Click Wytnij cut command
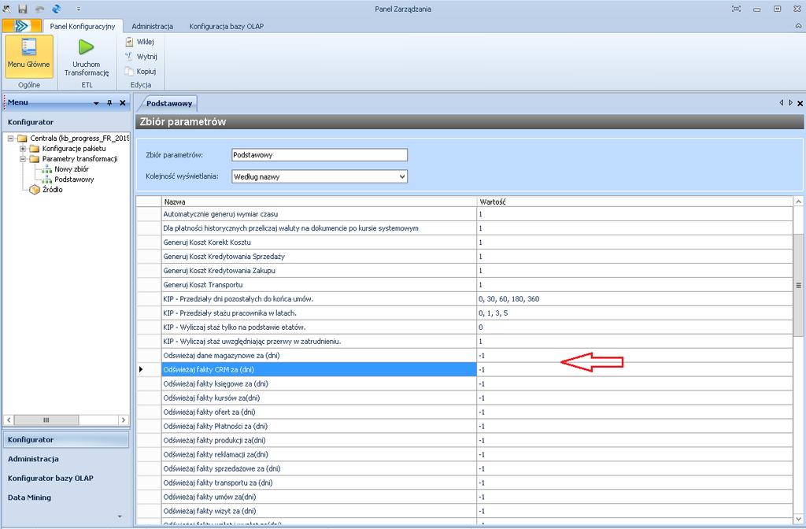The image size is (806, 529). (x=142, y=57)
